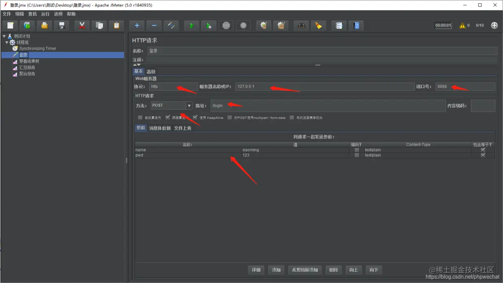Click the 详细 button
503x283 pixels.
[256, 270]
